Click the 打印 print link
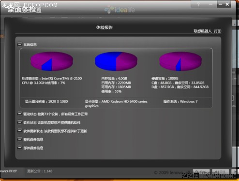Screen dimensions: 239x181 (218, 31)
